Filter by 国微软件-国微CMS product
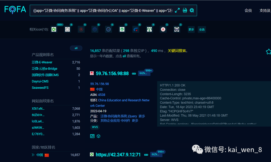271x162 pixels. 45,75
